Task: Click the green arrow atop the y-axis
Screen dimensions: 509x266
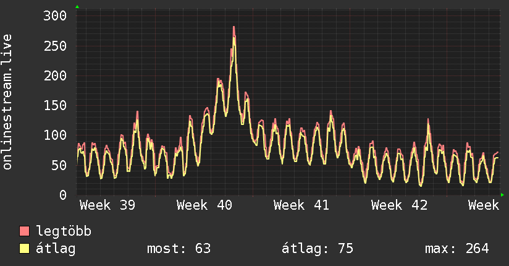Action: (x=77, y=7)
